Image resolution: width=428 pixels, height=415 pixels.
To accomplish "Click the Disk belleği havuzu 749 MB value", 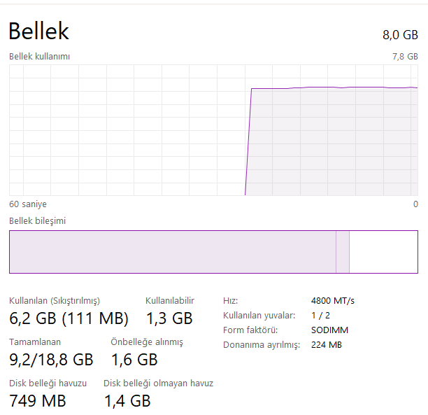I will (38, 401).
